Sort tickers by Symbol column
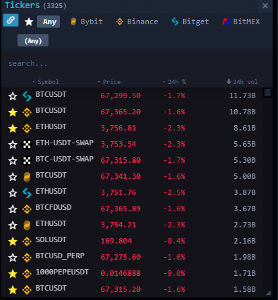This screenshot has width=278, height=300. pos(46,82)
